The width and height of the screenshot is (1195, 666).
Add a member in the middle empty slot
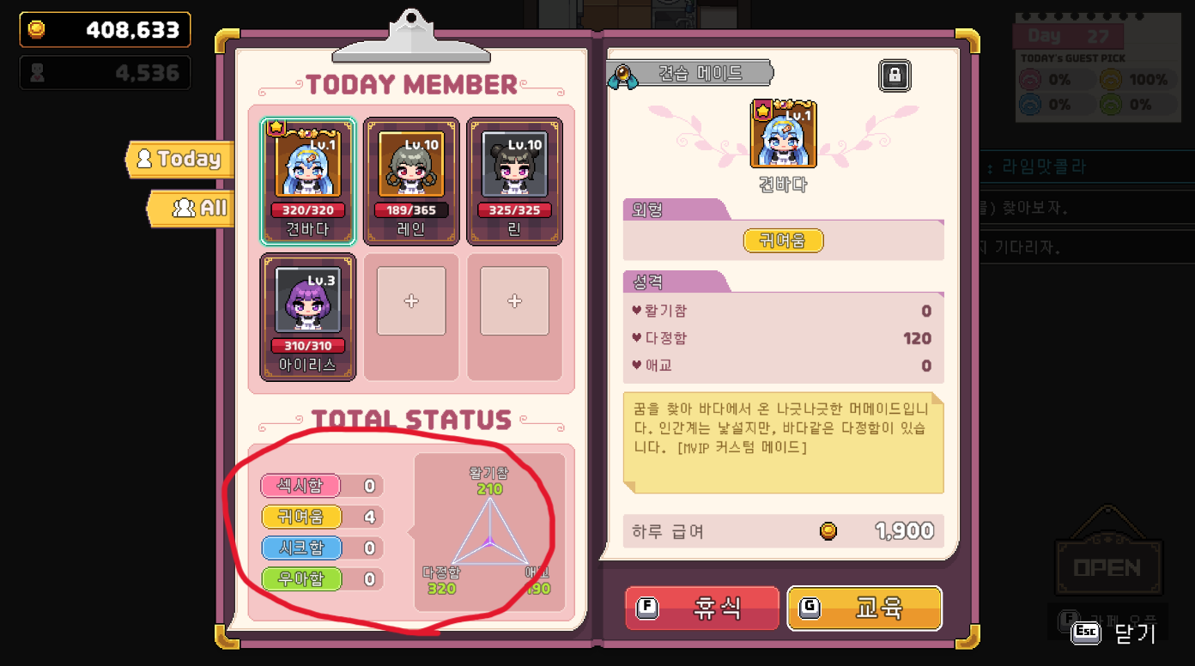(x=411, y=301)
